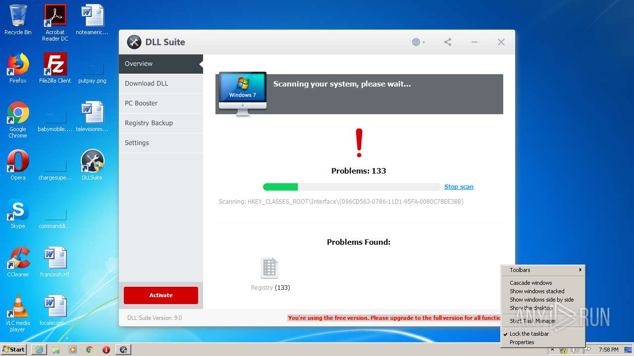Image resolution: width=634 pixels, height=356 pixels.
Task: Expand the Toolbars submenu
Action: click(x=543, y=270)
